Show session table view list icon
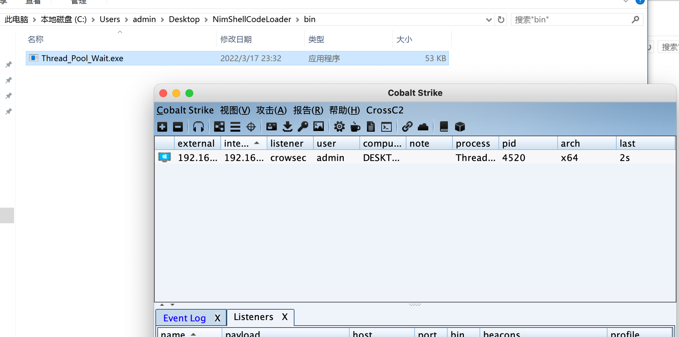The width and height of the screenshot is (679, 337). [235, 127]
